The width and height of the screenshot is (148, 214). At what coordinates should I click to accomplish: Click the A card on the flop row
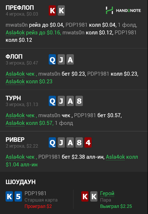(x=70, y=59)
